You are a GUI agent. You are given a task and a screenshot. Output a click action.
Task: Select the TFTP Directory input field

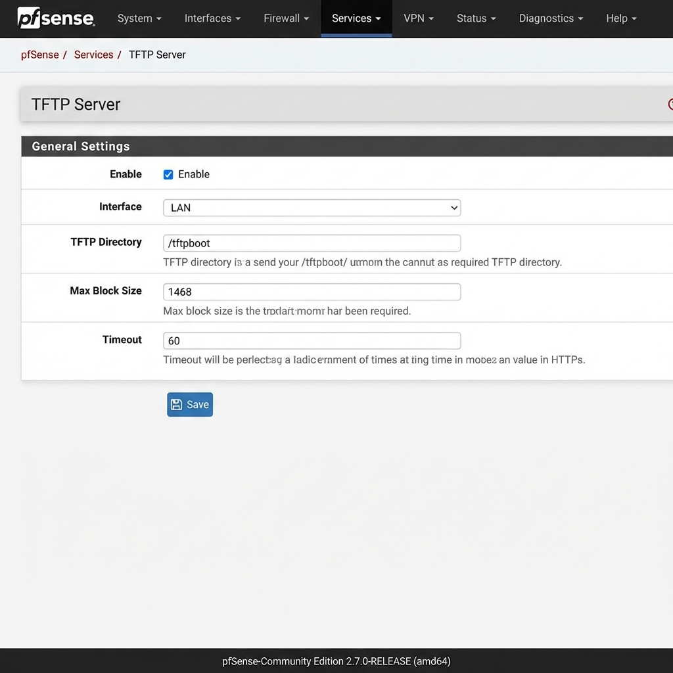(312, 243)
